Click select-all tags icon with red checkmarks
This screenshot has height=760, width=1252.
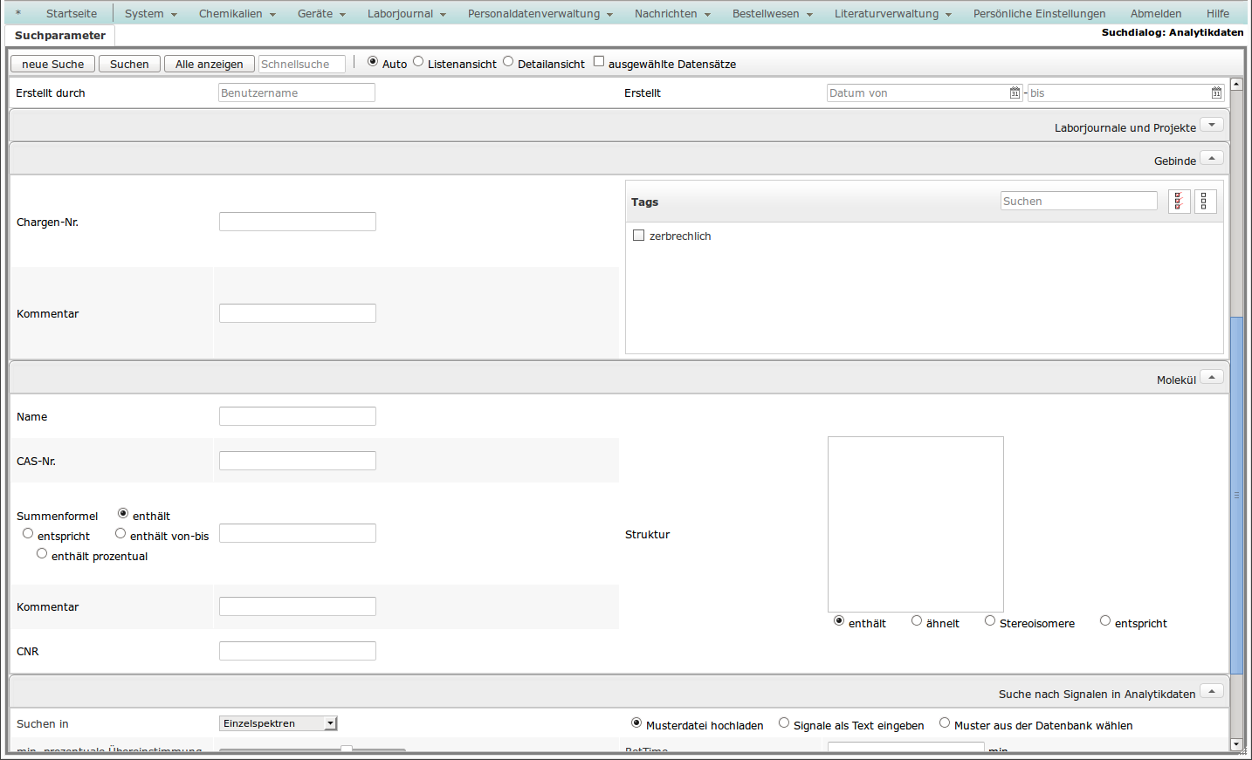(1179, 202)
